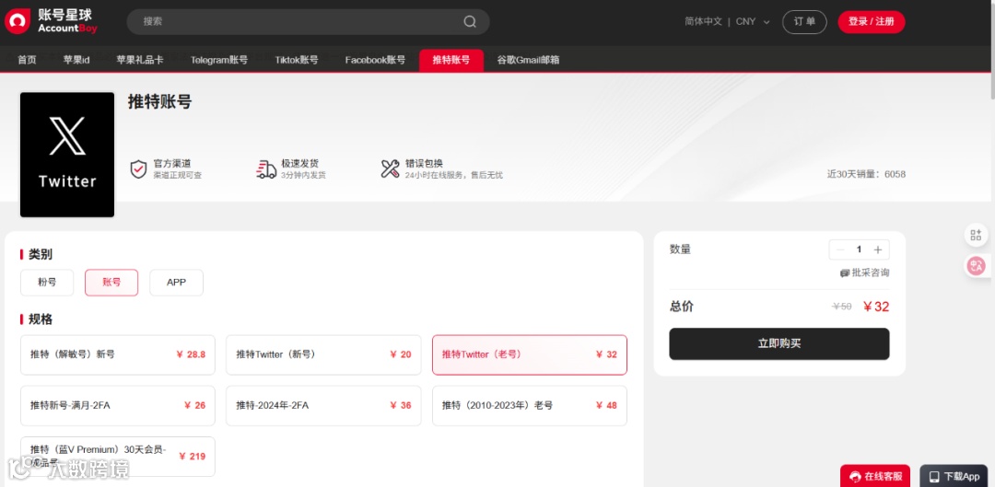The width and height of the screenshot is (995, 487).
Task: Open the CNY currency dropdown
Action: 753,21
